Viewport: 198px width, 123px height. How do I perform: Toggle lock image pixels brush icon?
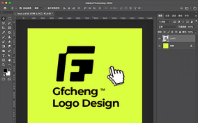tap(168, 32)
